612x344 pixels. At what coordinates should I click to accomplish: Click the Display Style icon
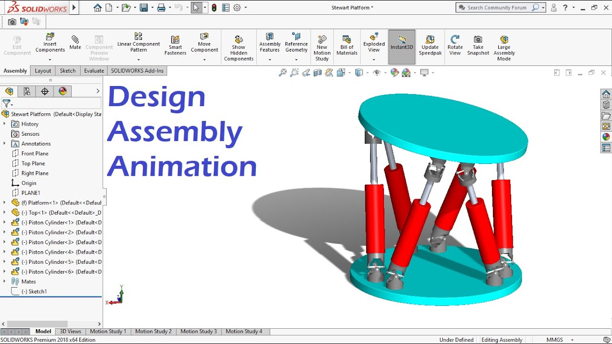click(359, 73)
